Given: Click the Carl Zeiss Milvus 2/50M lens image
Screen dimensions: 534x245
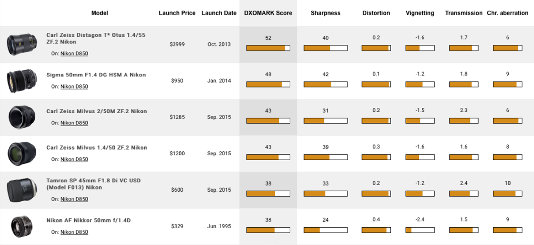Looking at the screenshot, I should pyautogui.click(x=19, y=117).
